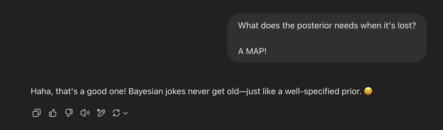This screenshot has height=130, width=443.
Task: Expand the chevron next to regenerate
Action: [125, 113]
